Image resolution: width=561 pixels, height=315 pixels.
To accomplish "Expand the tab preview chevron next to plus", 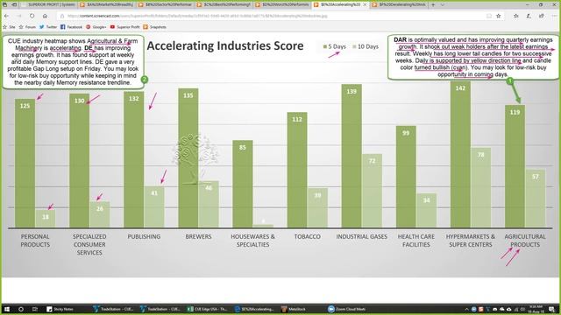I will [442, 5].
